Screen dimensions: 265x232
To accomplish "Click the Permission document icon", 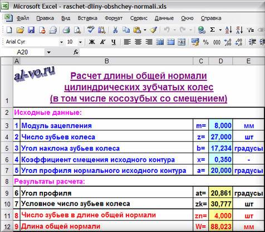I will [42, 30].
